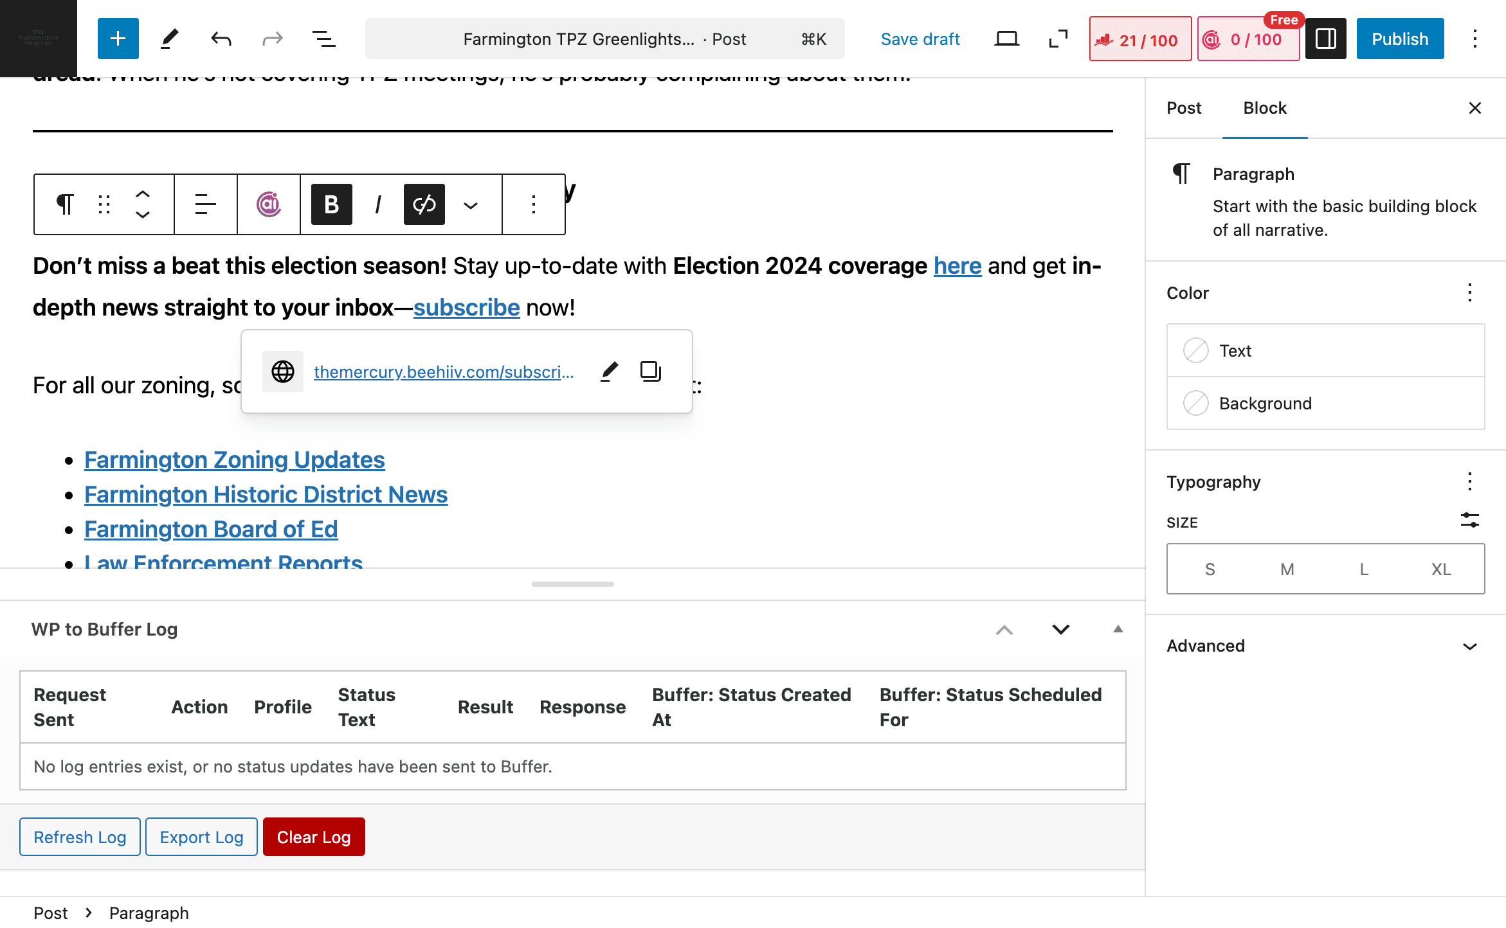The height and width of the screenshot is (928, 1506).
Task: Open the desktop preview icon
Action: 1006,39
